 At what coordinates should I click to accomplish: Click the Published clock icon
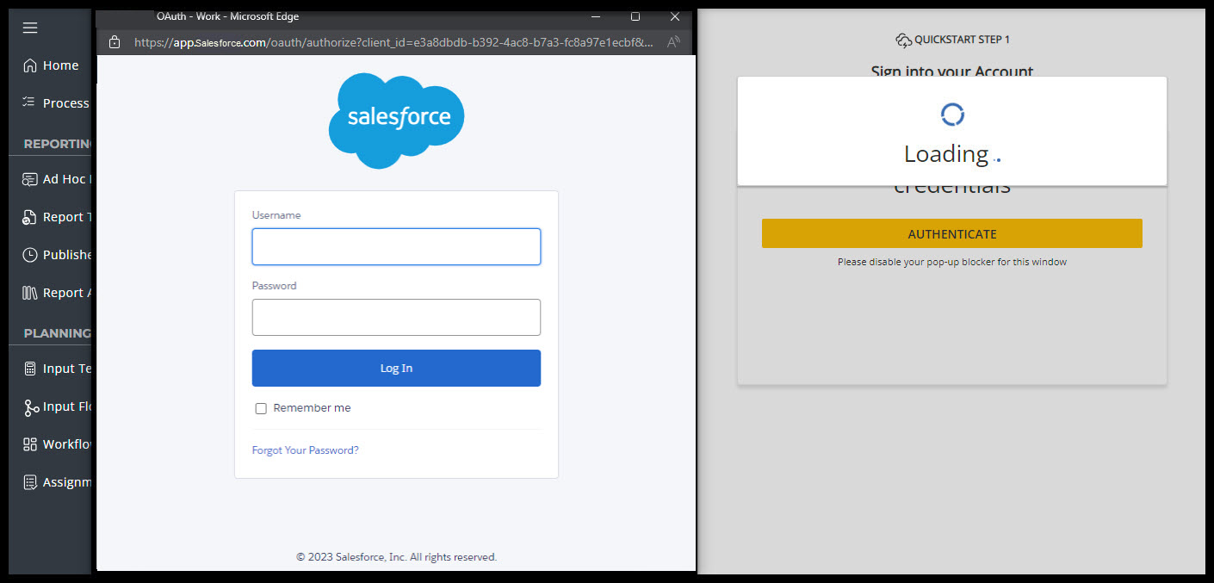pos(30,255)
